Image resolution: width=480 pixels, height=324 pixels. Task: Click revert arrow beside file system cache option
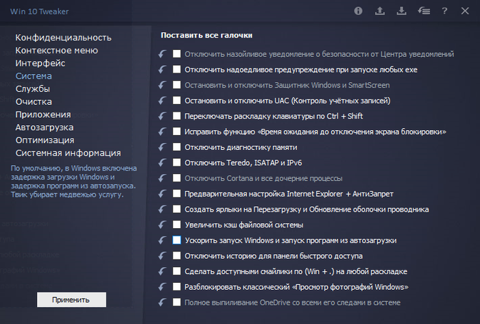162,225
